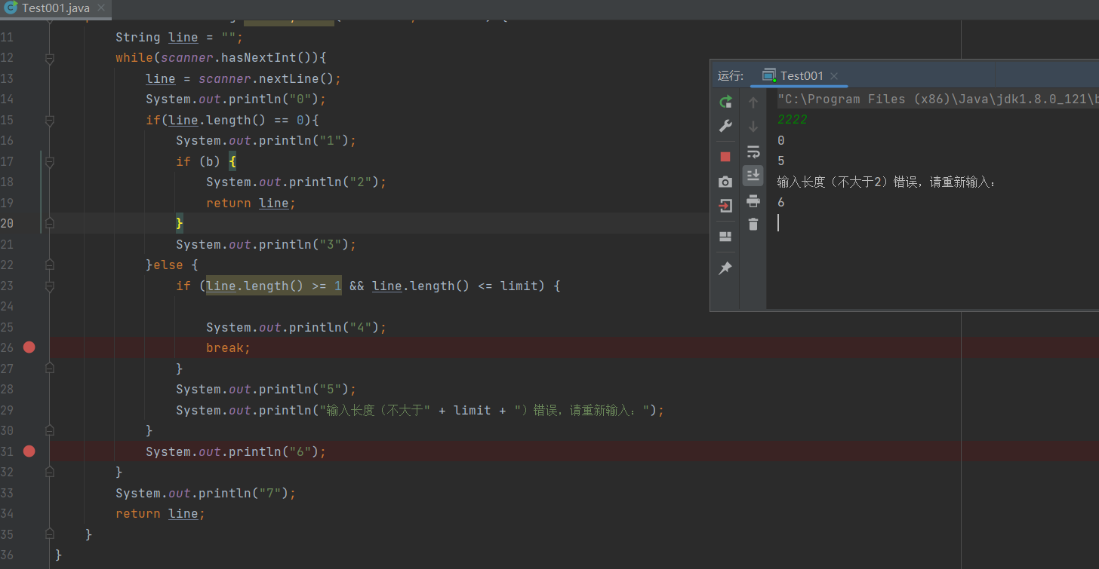Expand the folded C:\Program Files command line
Screen dimensions: 1099x569
[x=937, y=99]
